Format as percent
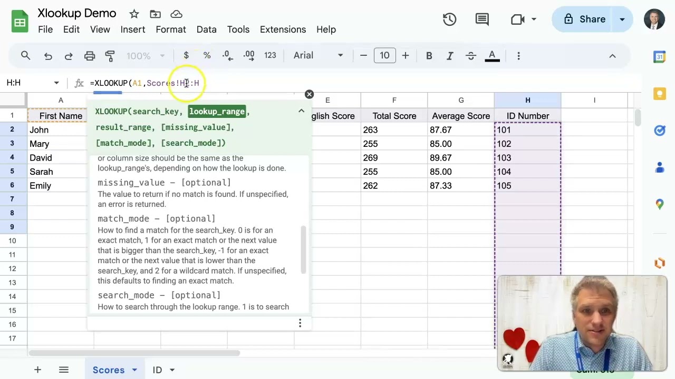The width and height of the screenshot is (675, 379). point(207,55)
